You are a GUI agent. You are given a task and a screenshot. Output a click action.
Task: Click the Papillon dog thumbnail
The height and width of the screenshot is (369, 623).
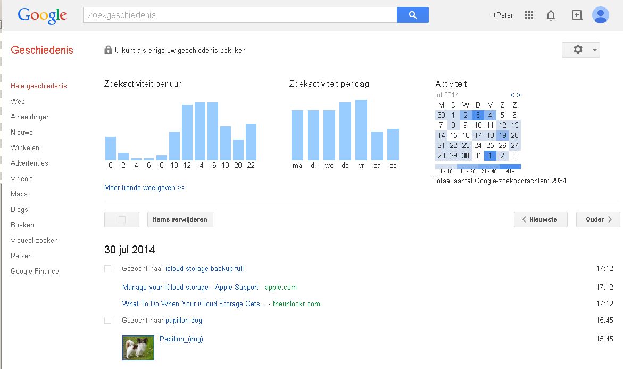[138, 347]
